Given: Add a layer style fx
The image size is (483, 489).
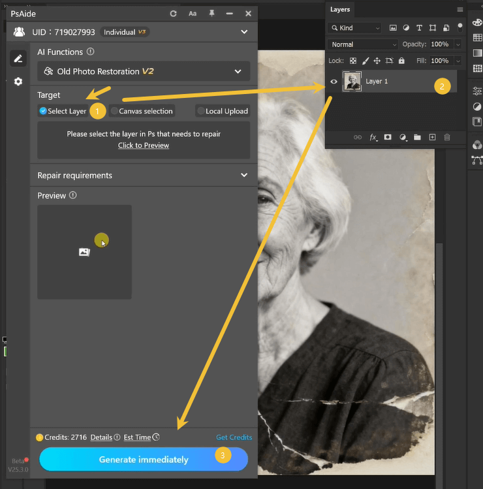Looking at the screenshot, I should pos(373,137).
